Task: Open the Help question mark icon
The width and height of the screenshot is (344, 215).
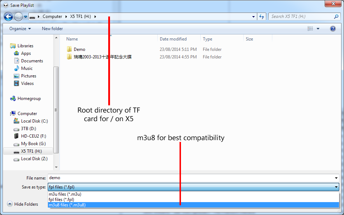Action: (333, 29)
